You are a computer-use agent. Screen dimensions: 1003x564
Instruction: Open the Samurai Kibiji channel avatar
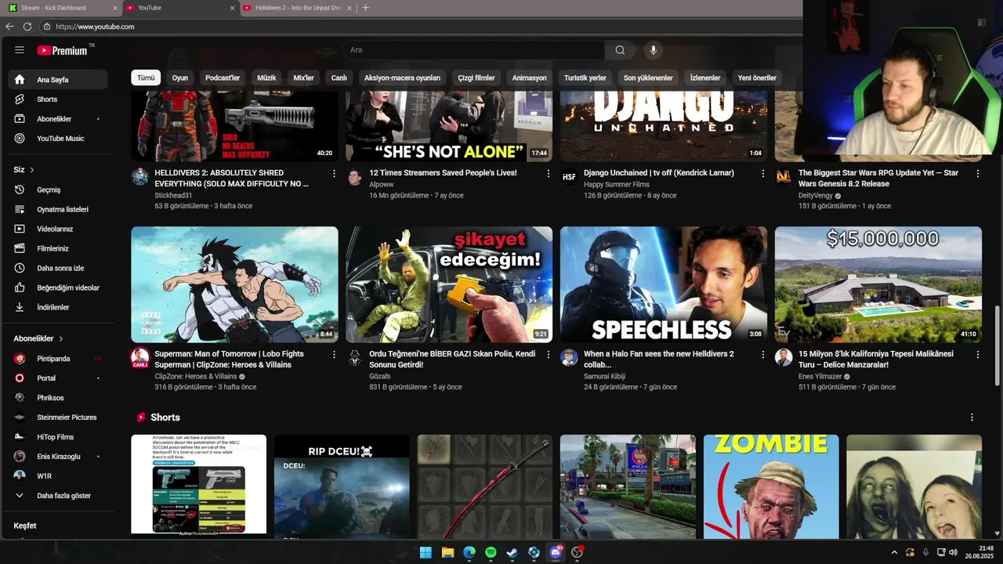coord(570,357)
